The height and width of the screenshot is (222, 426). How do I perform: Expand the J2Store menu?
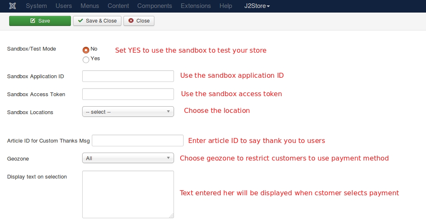coord(257,6)
